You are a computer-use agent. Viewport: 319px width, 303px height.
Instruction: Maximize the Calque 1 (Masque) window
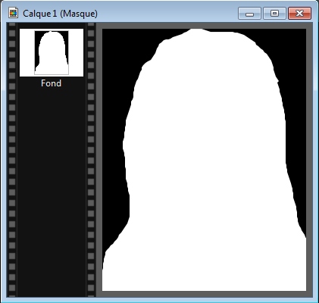click(x=274, y=14)
